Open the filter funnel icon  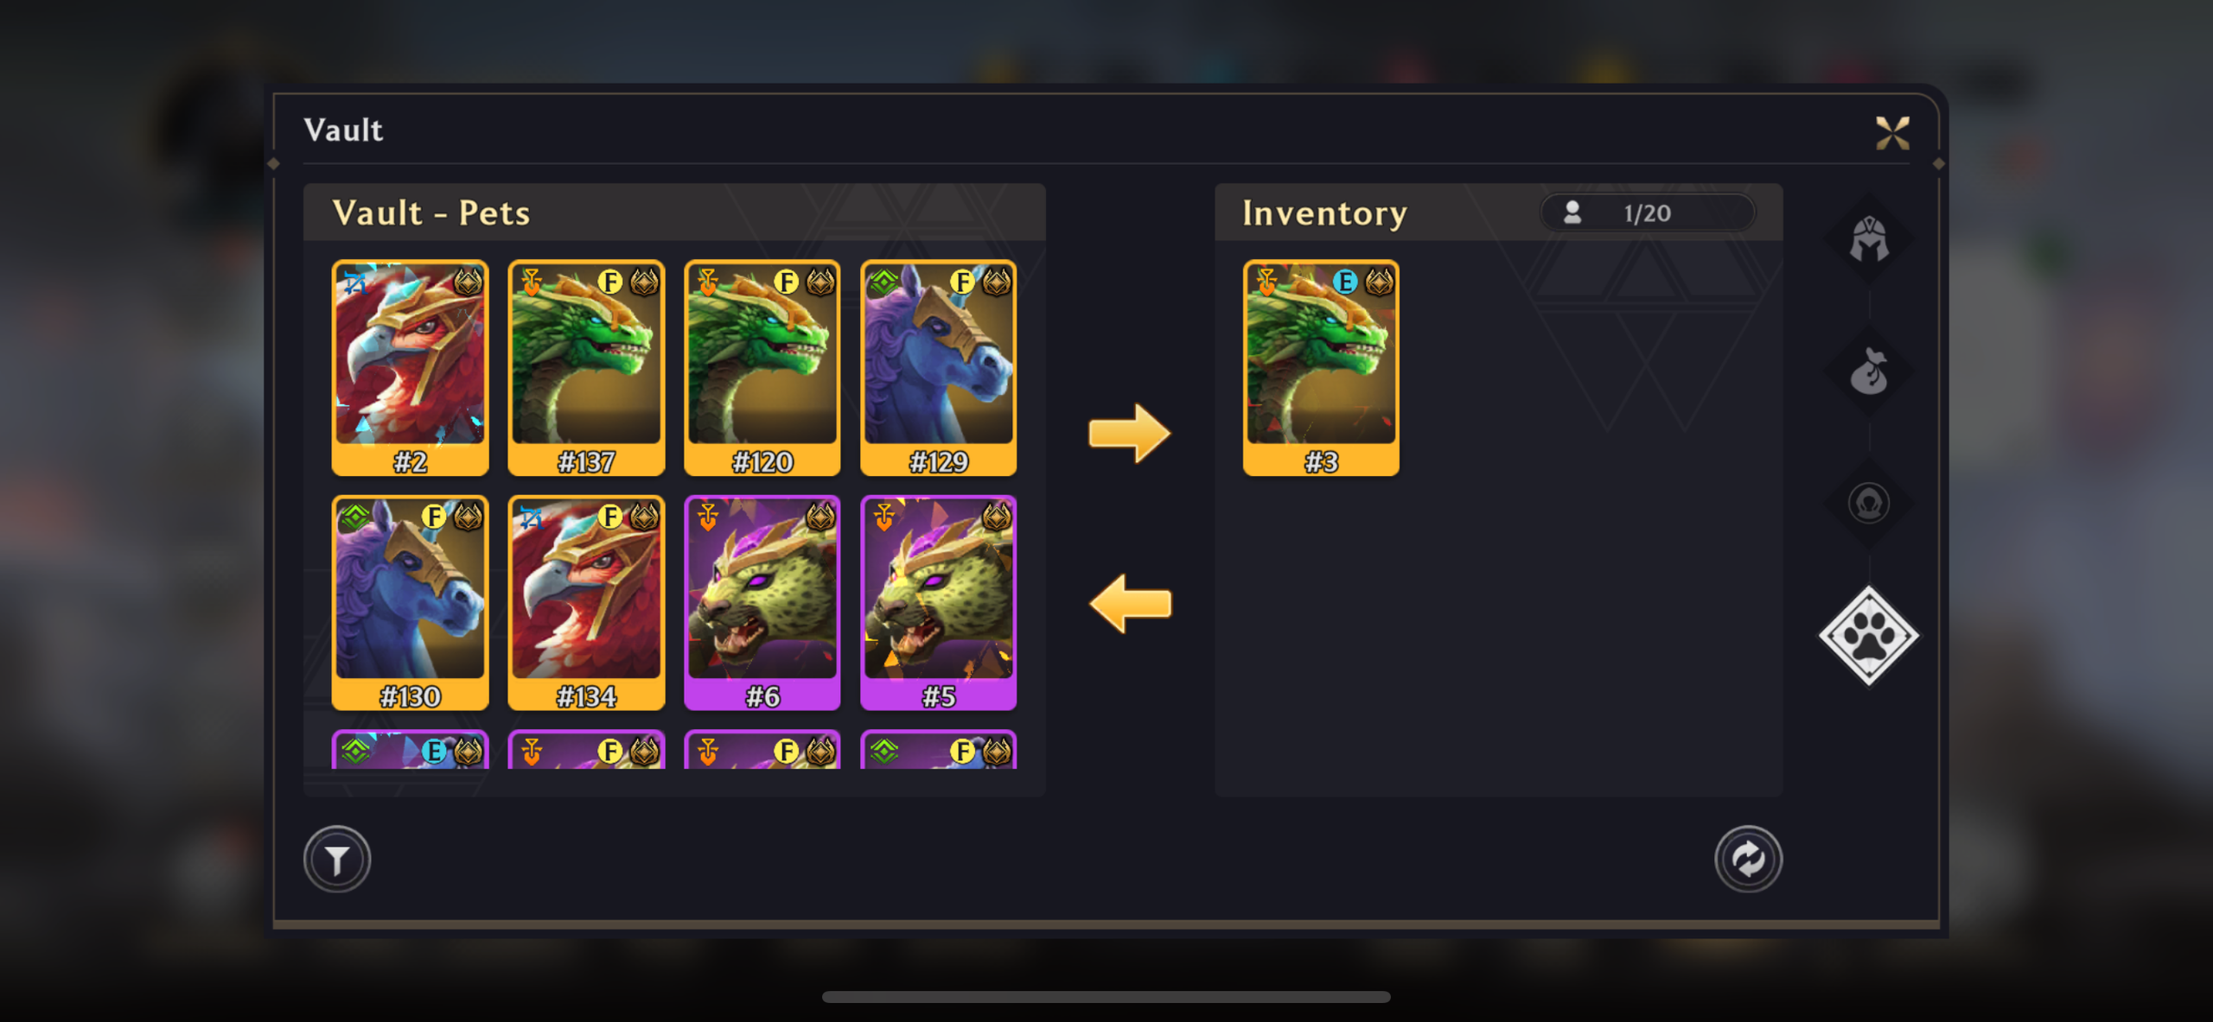tap(337, 859)
